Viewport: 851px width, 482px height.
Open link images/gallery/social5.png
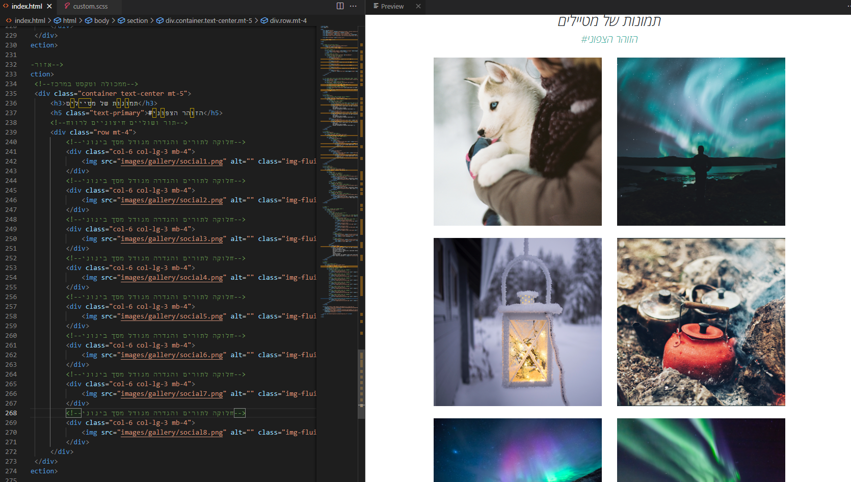pos(172,316)
